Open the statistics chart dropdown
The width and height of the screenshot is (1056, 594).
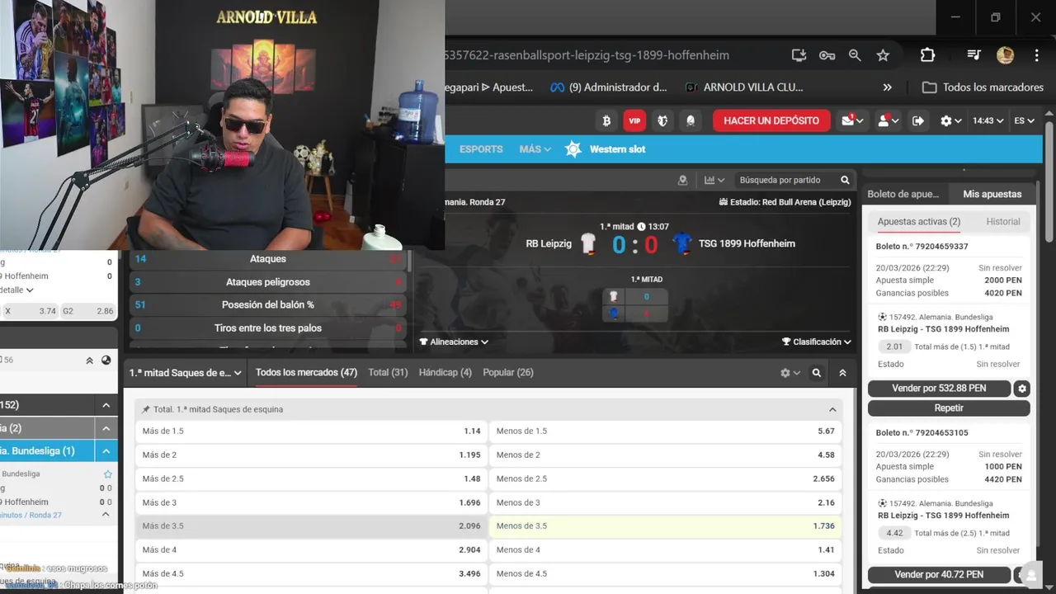click(x=714, y=180)
